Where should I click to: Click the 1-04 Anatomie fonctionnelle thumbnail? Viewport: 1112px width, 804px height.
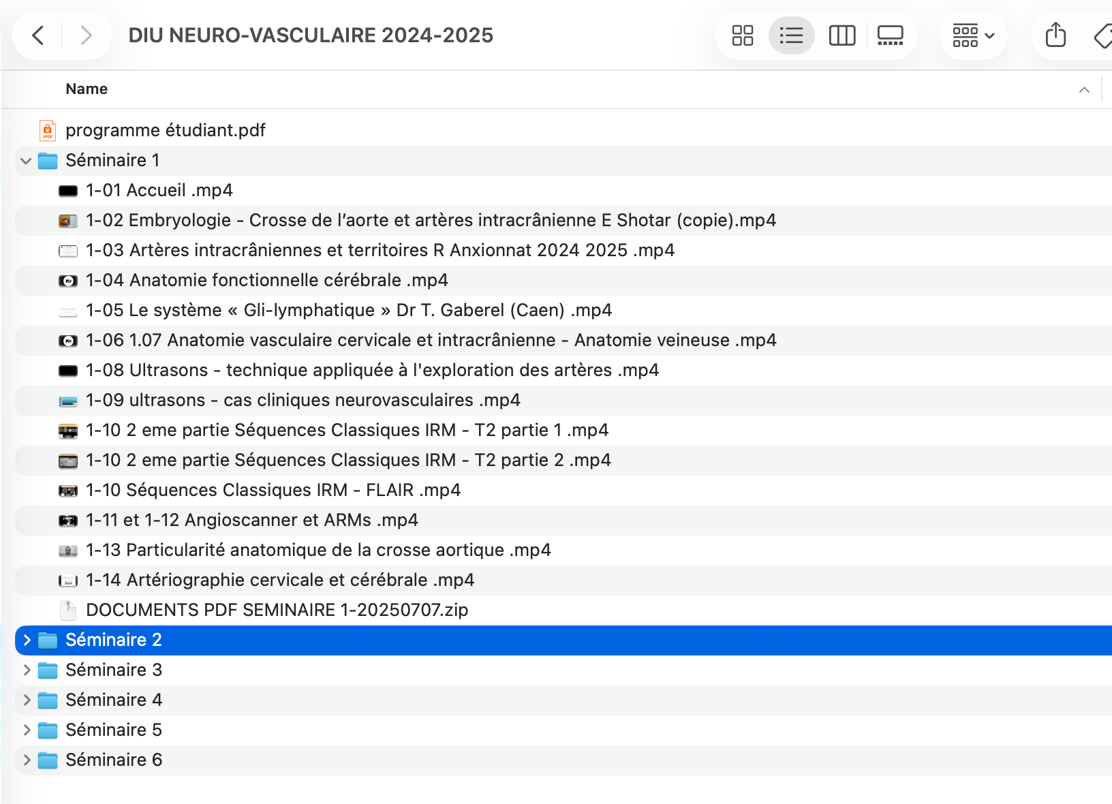pos(68,281)
